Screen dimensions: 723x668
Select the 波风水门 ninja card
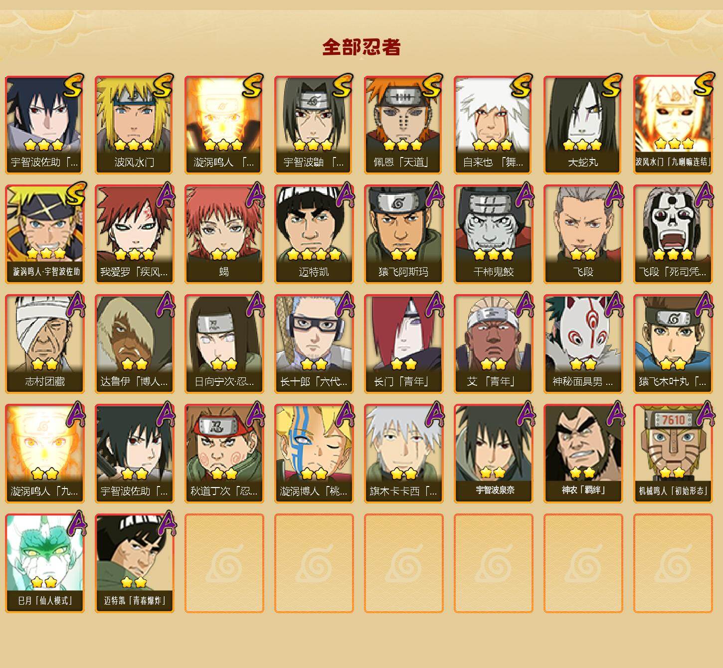134,125
